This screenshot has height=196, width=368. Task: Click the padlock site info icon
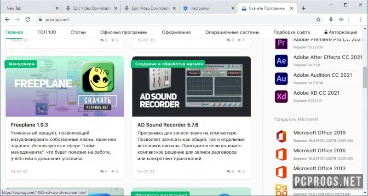[40, 19]
